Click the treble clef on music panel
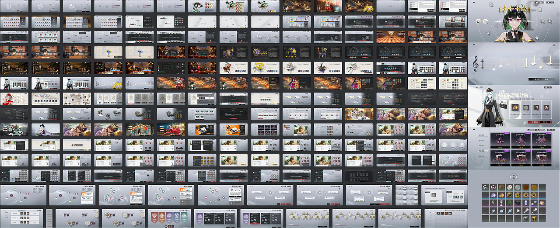This screenshot has height=228, width=560. 476,64
